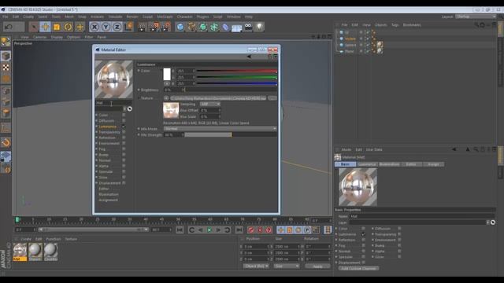
Task: Open the Mix Mode dropdown
Action: 220,129
